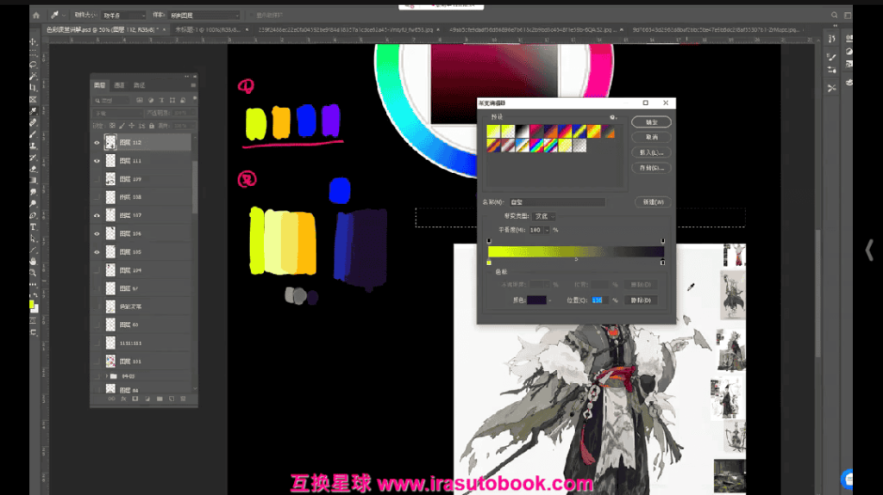Click the scissors icon in right panel strip

click(x=832, y=88)
